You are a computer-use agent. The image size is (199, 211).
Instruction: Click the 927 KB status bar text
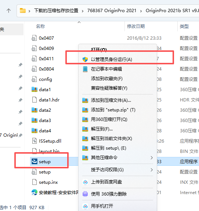click(37, 207)
